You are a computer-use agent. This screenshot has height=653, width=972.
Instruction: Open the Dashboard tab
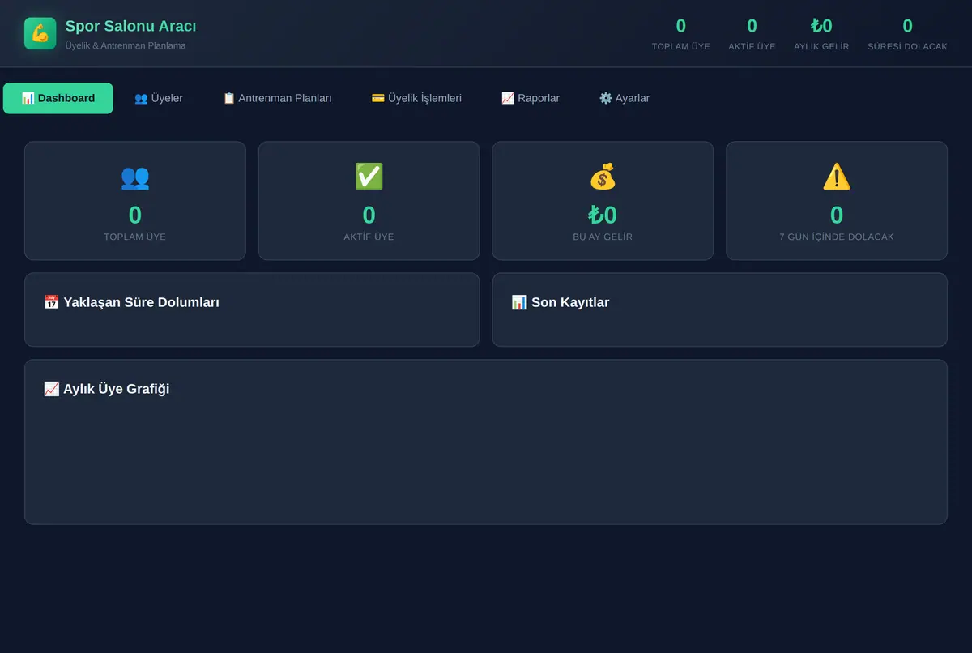tap(58, 98)
